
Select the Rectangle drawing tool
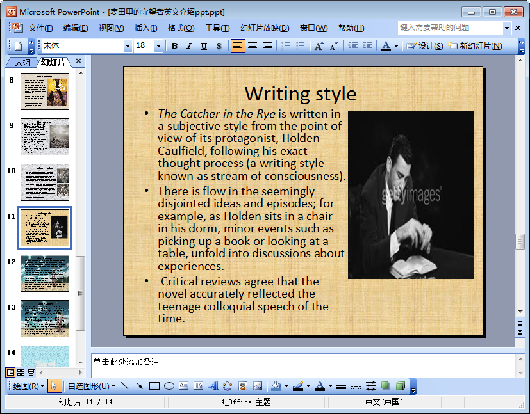click(x=154, y=386)
